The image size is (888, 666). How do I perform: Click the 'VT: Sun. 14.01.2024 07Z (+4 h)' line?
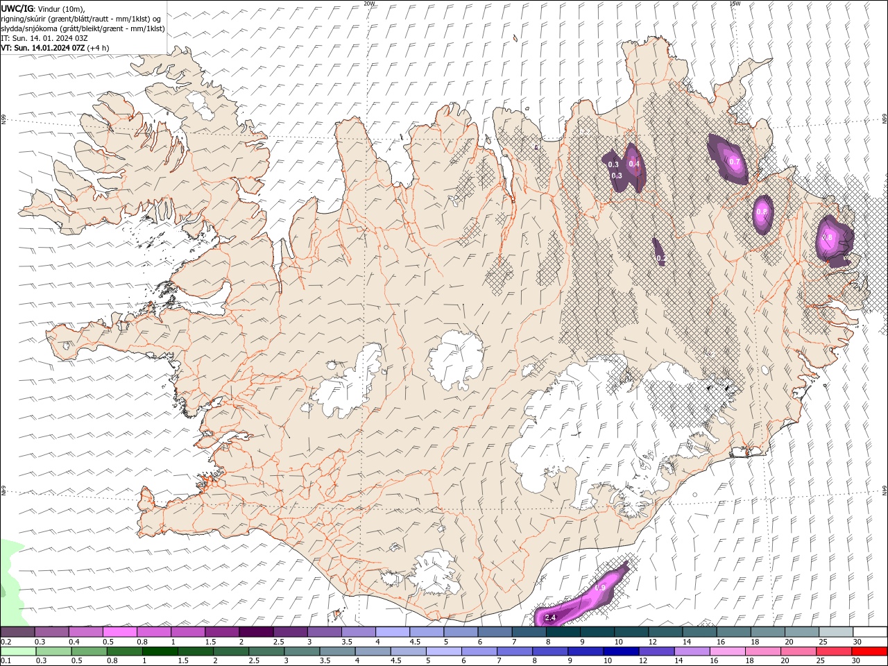55,48
